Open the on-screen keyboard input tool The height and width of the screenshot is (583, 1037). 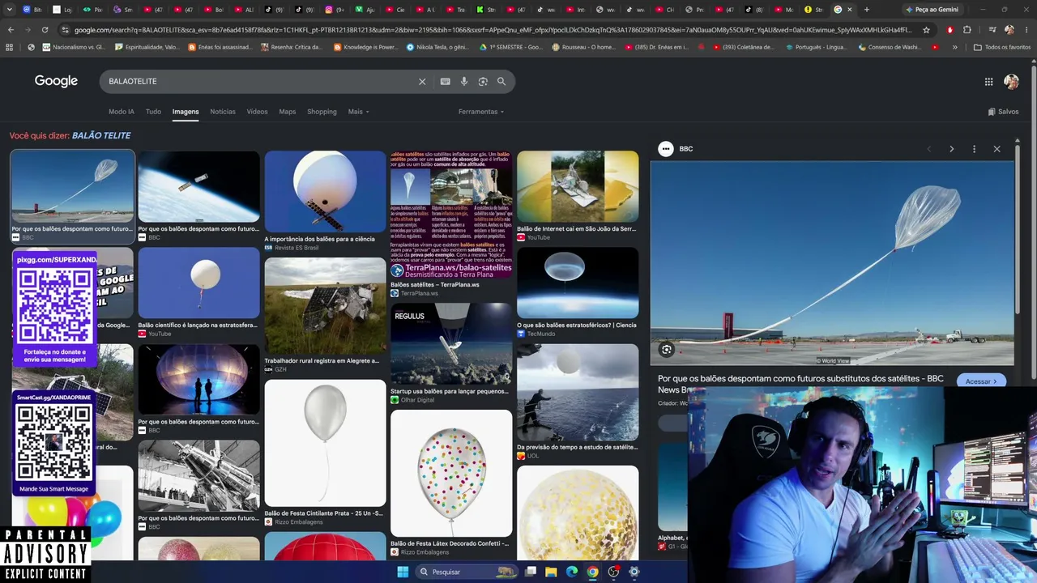click(x=445, y=81)
